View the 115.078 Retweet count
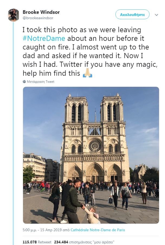This screenshot has height=245, width=165. click(x=30, y=242)
